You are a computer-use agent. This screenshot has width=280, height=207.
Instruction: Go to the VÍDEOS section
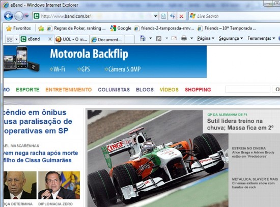tap(169, 90)
